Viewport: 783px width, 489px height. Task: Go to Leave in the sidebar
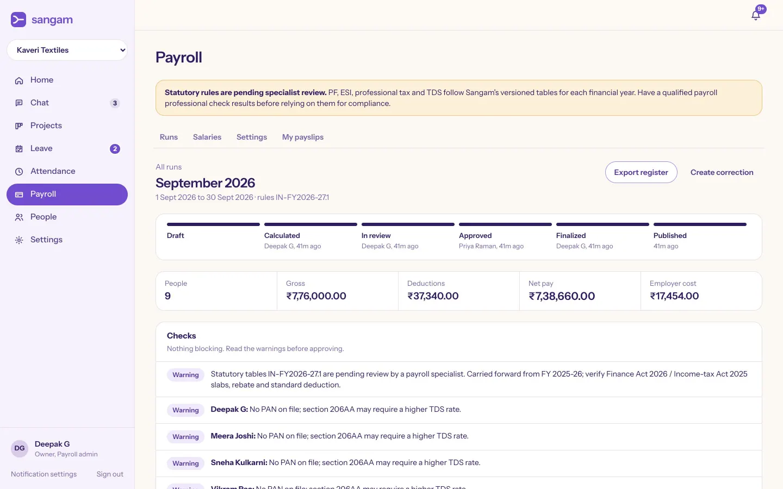pyautogui.click(x=67, y=149)
